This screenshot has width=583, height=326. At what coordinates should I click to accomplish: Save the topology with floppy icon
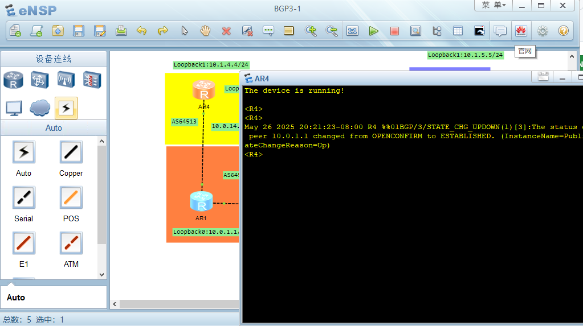(79, 31)
